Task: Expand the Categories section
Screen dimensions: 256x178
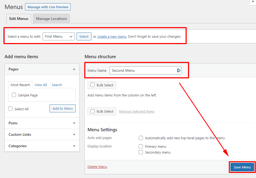Action: pos(74,146)
